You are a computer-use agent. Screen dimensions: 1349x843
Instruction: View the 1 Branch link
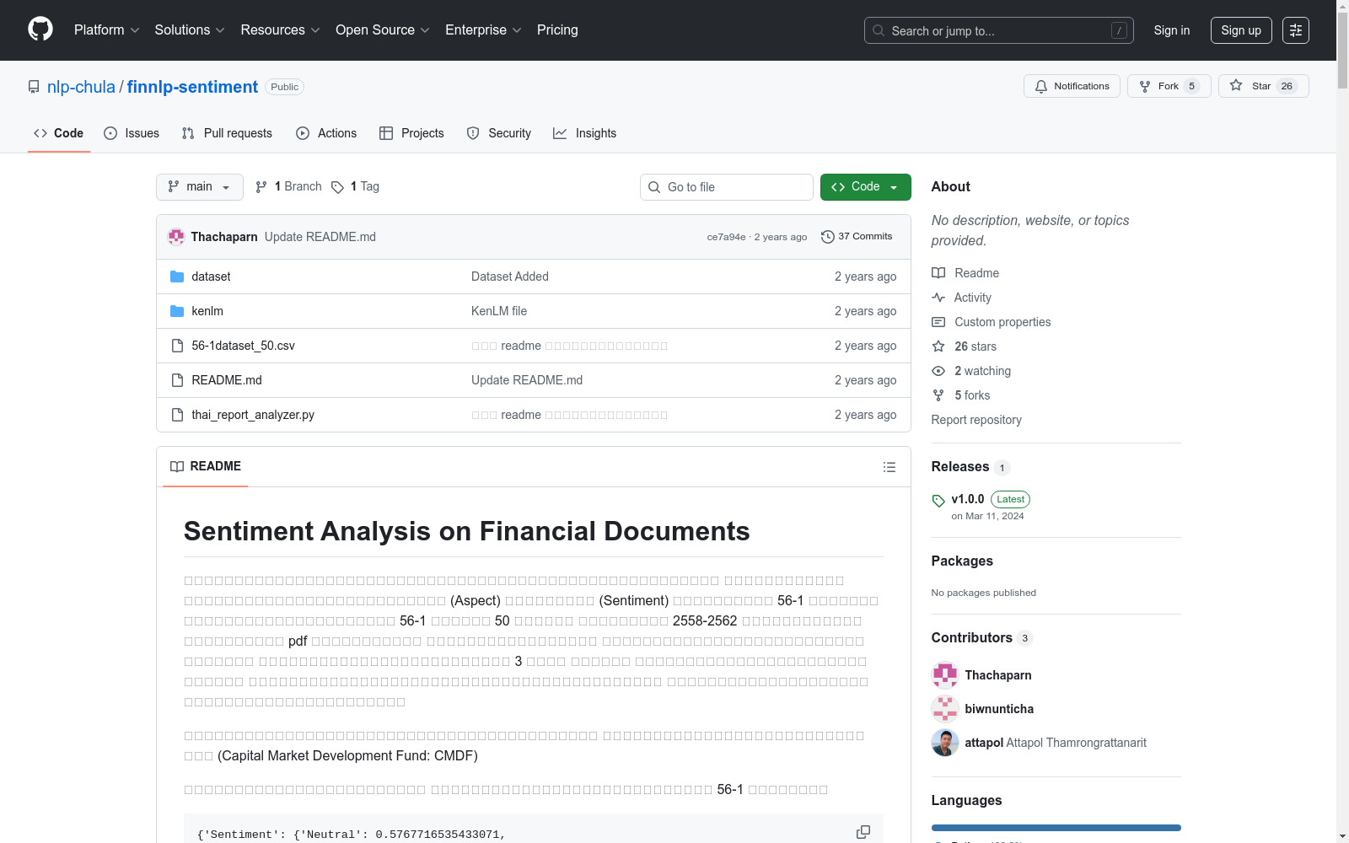point(288,186)
